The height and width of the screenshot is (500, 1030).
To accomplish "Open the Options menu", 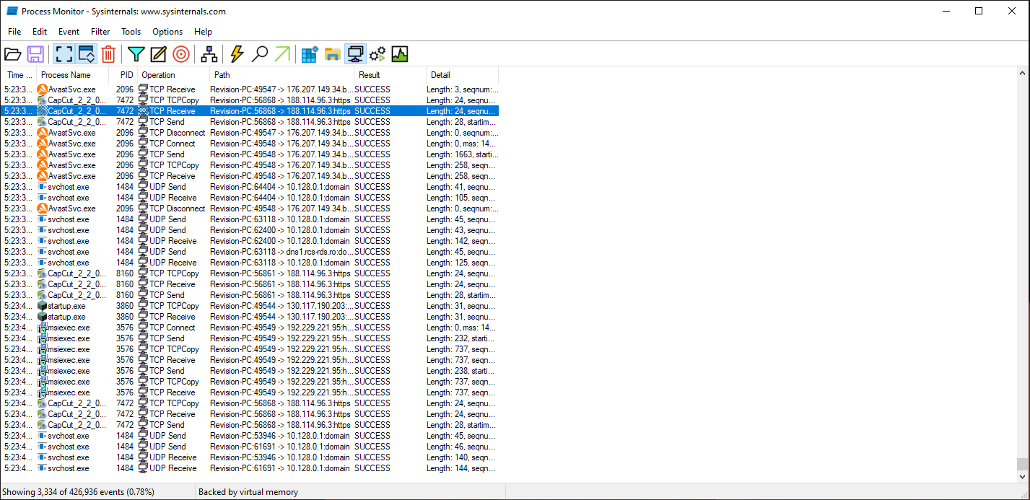I will (x=167, y=32).
